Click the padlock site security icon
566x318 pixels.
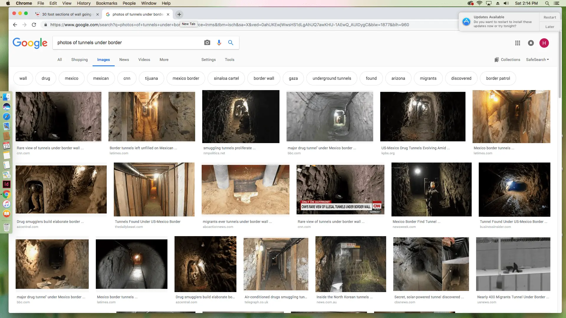(46, 25)
